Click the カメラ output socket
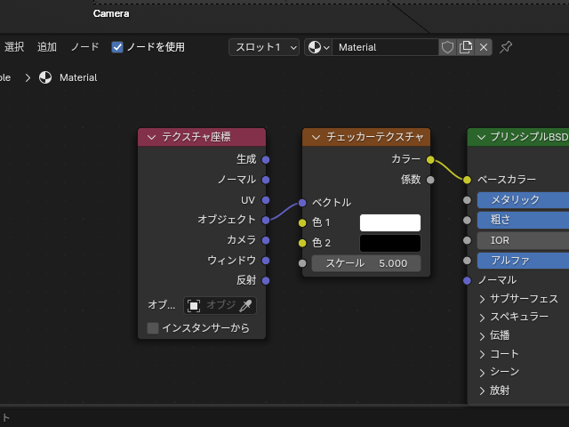This screenshot has height=427, width=569. 266,240
